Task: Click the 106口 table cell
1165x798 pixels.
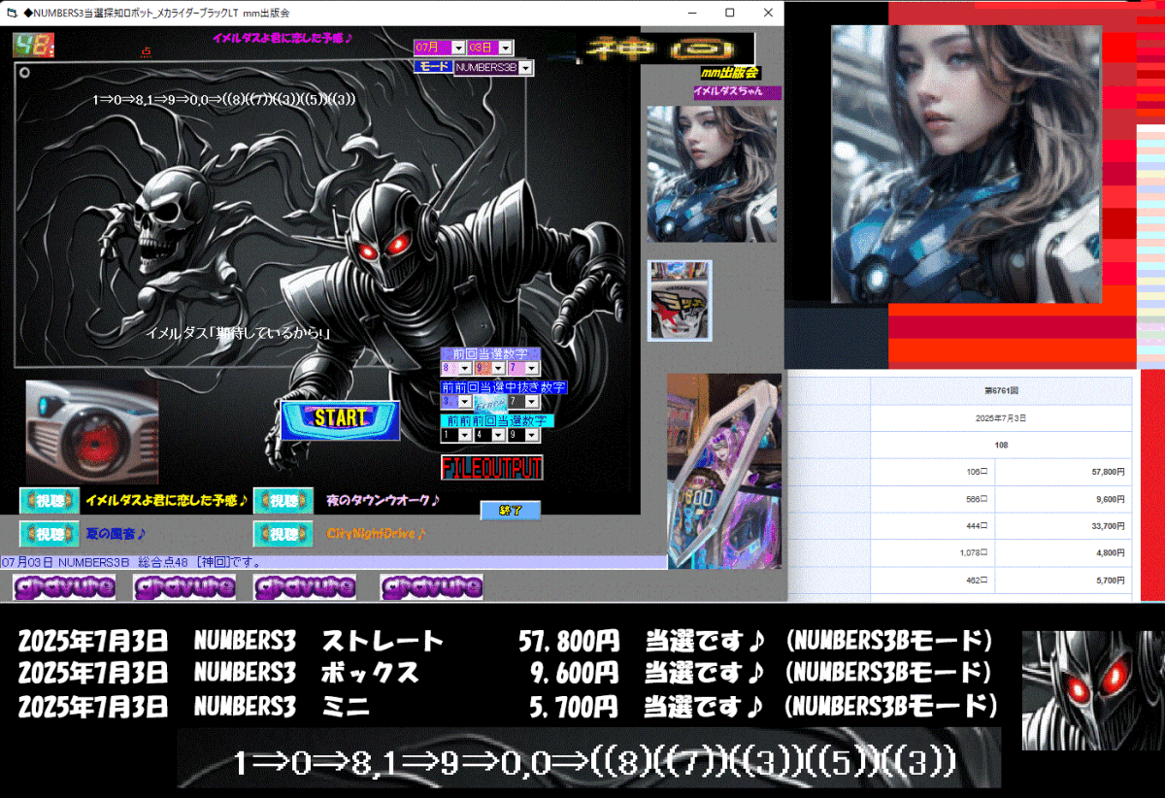Action: click(x=933, y=472)
